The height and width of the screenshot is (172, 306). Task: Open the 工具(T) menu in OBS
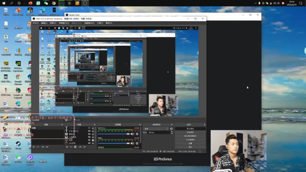100,23
